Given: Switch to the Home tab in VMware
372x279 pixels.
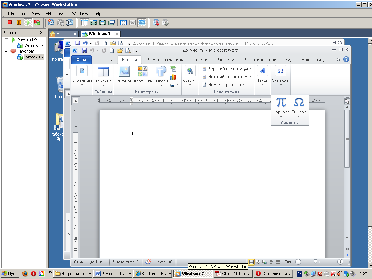Looking at the screenshot, I should point(61,34).
